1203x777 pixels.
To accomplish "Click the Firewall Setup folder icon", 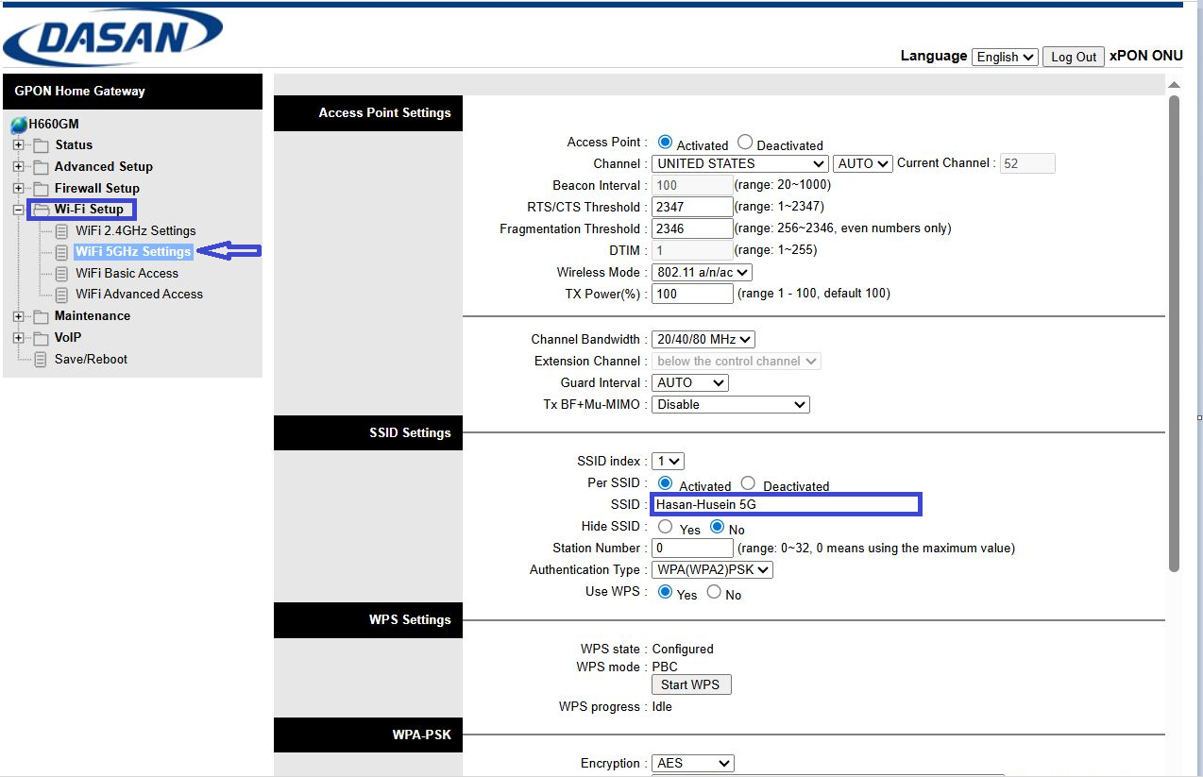I will point(41,189).
